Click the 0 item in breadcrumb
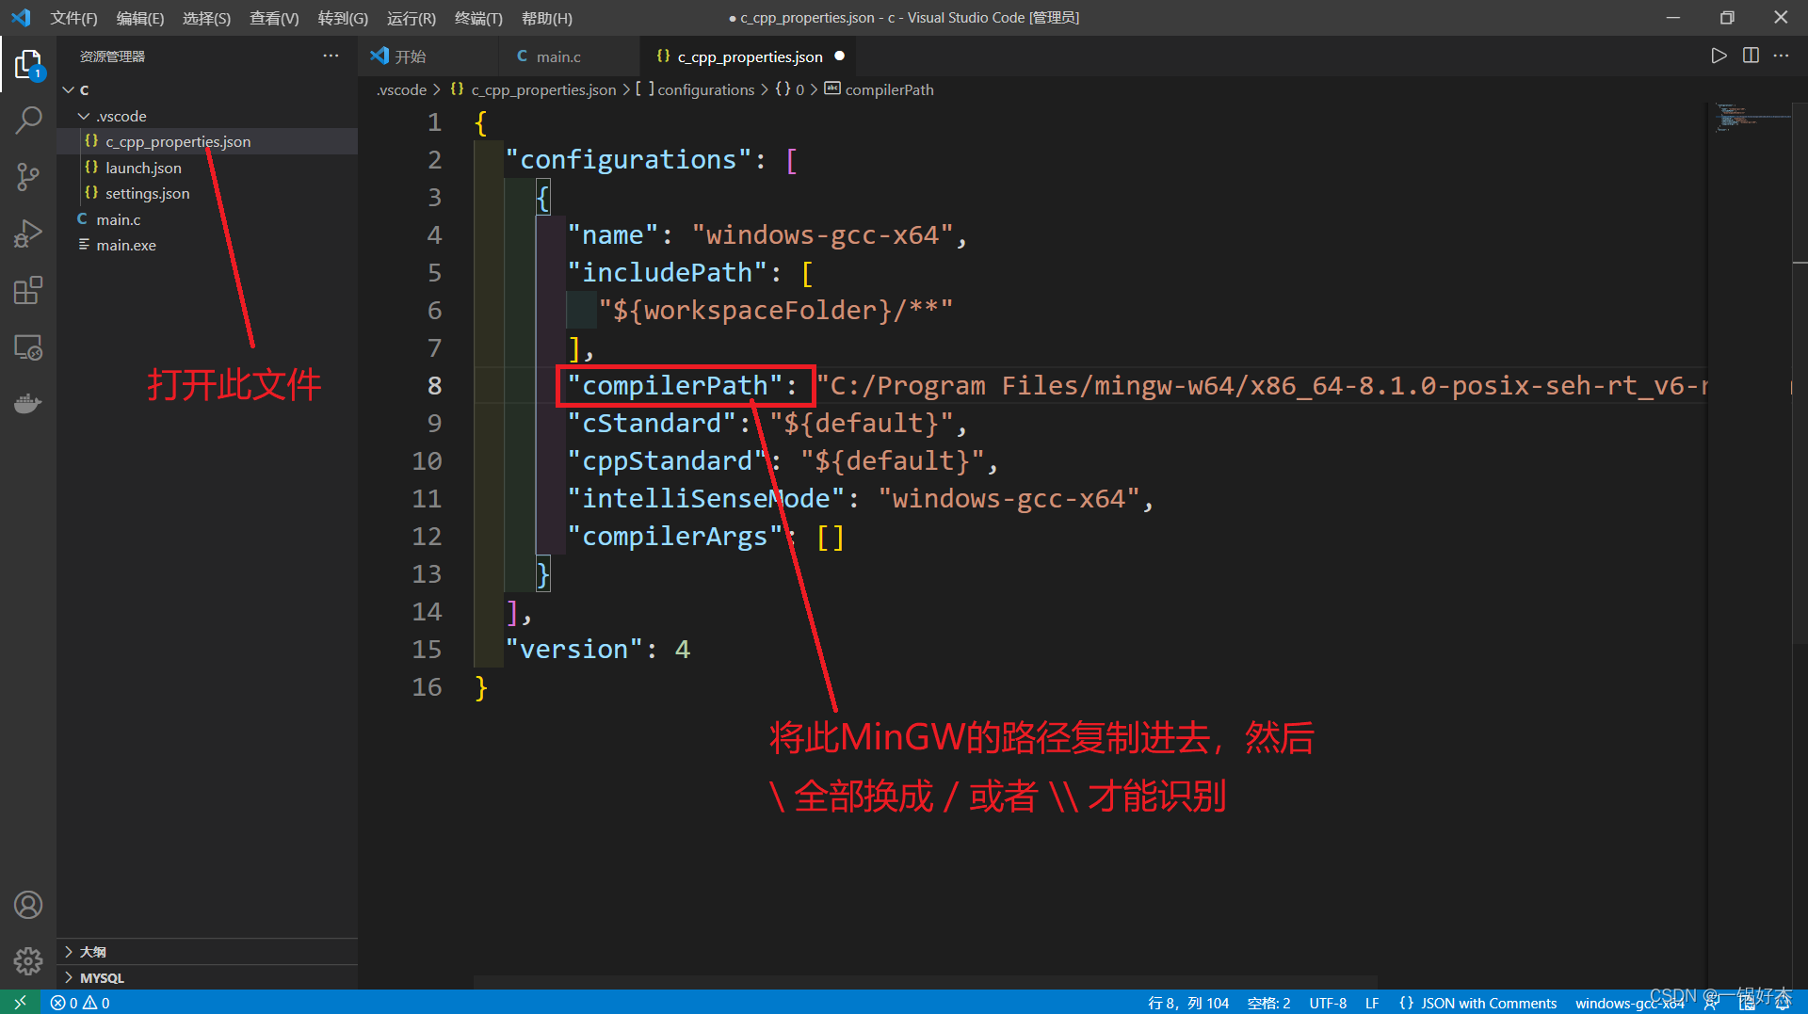Image resolution: width=1808 pixels, height=1014 pixels. tap(790, 89)
